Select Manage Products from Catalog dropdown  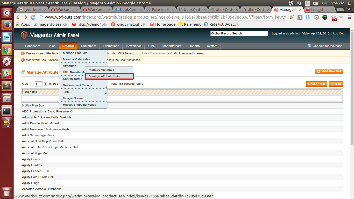pyautogui.click(x=83, y=53)
